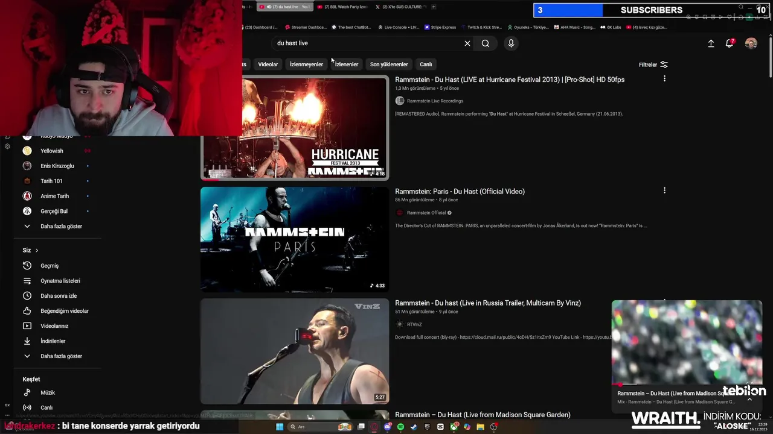Open Daha sonra izle watch later
773x434 pixels.
57,296
